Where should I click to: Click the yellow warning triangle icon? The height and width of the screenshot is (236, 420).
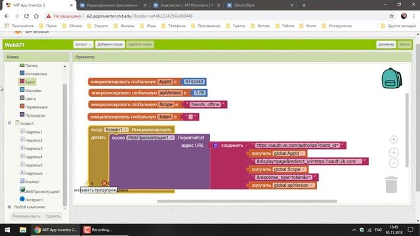[x=87, y=184]
